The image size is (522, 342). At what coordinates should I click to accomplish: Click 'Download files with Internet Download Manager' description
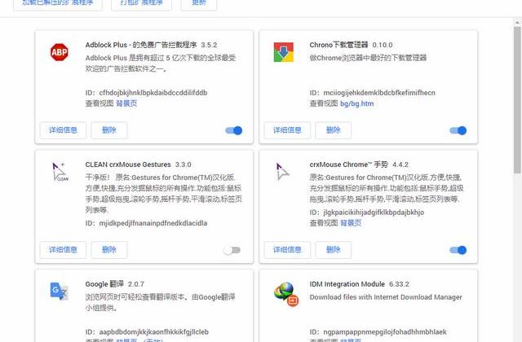(x=386, y=297)
